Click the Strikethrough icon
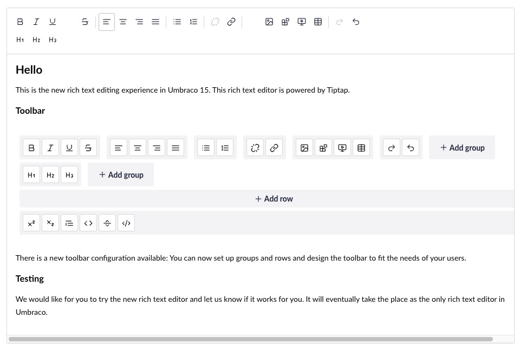 [85, 22]
